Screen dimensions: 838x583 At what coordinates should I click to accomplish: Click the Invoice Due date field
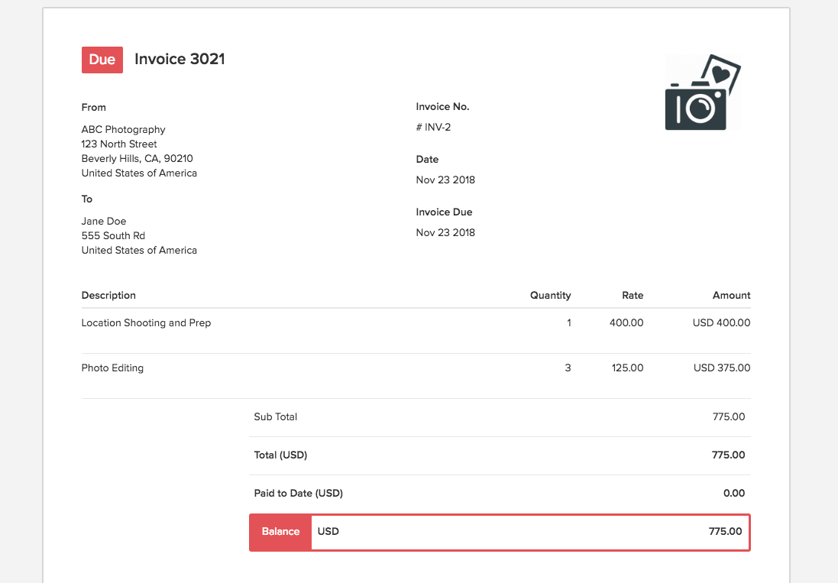click(445, 232)
